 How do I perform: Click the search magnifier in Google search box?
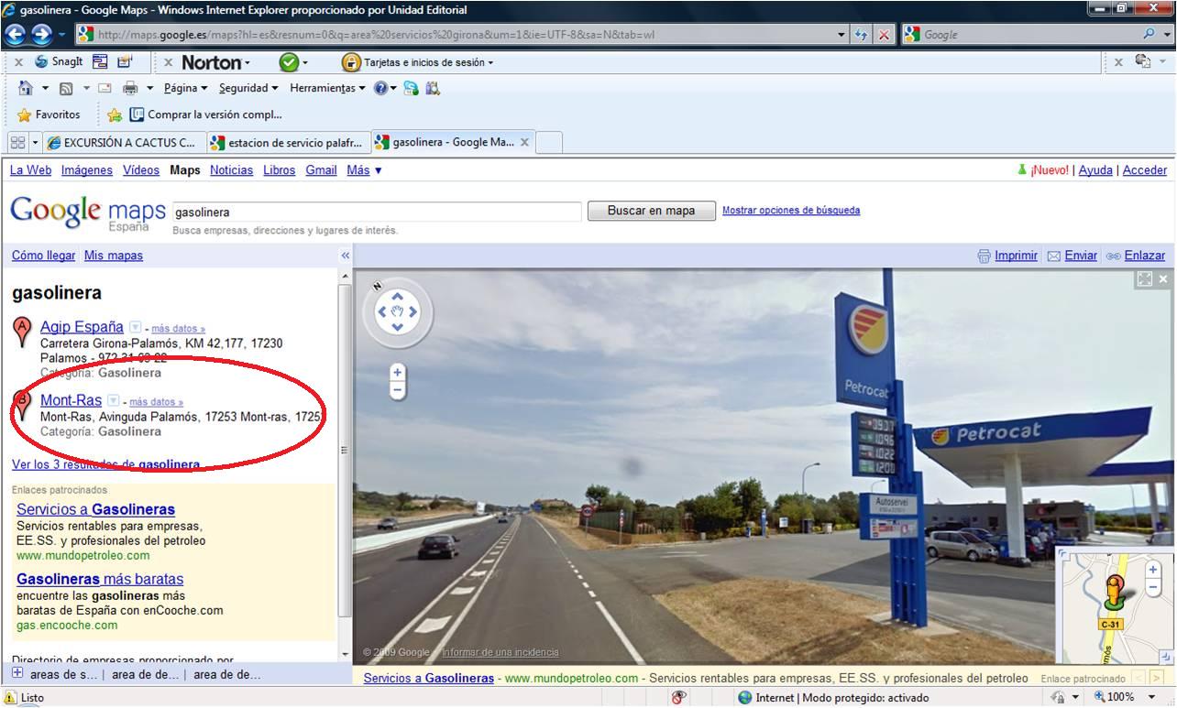pos(1149,35)
